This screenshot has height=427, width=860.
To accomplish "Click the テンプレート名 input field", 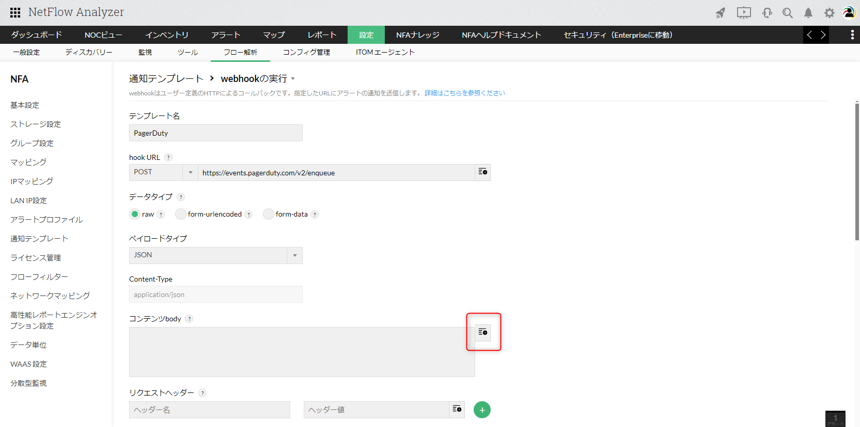I will [x=216, y=133].
